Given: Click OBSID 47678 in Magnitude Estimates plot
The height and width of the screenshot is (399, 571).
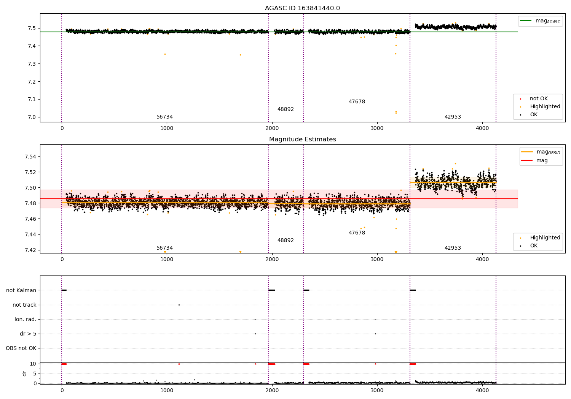Looking at the screenshot, I should click(357, 233).
